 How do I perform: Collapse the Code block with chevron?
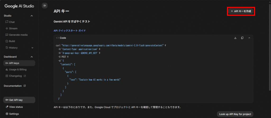click(x=249, y=38)
